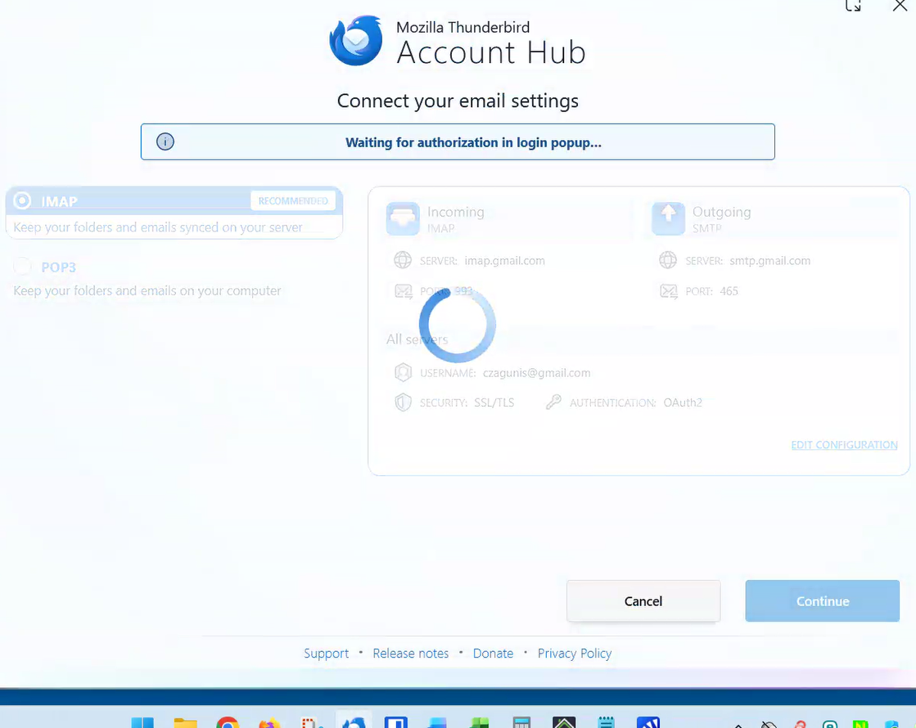Click the Thunderbird logo in the header
Image resolution: width=916 pixels, height=728 pixels.
pos(356,41)
